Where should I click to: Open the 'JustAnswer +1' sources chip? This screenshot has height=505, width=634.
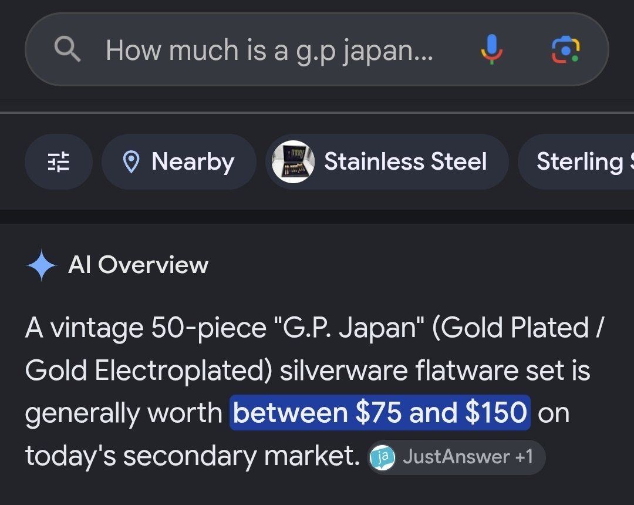pyautogui.click(x=457, y=457)
